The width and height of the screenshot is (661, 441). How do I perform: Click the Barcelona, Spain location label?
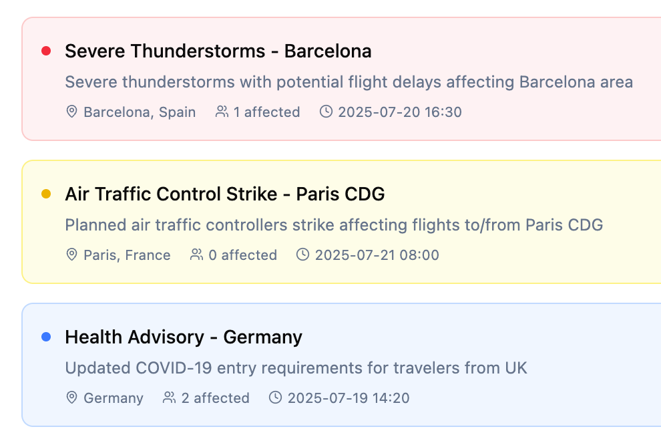pos(140,112)
